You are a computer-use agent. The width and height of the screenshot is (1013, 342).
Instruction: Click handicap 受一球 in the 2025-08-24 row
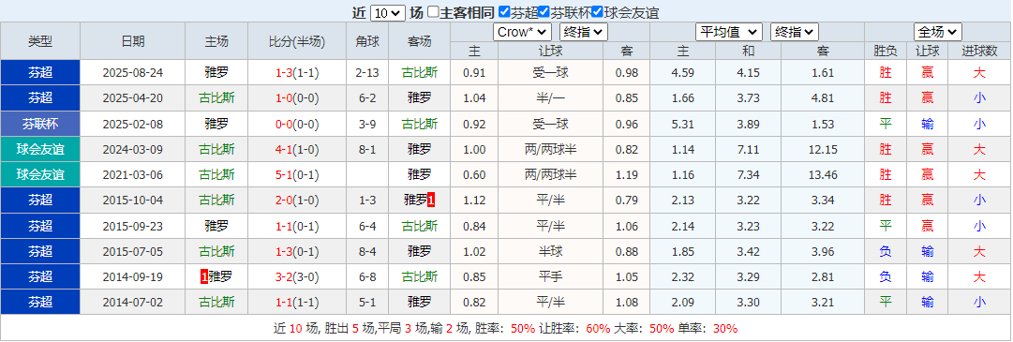click(550, 73)
